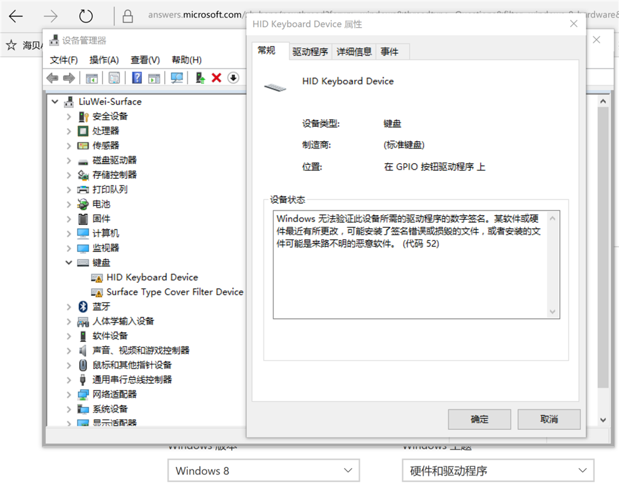619x485 pixels.
Task: Click the action pane toolbar icon
Action: (154, 78)
